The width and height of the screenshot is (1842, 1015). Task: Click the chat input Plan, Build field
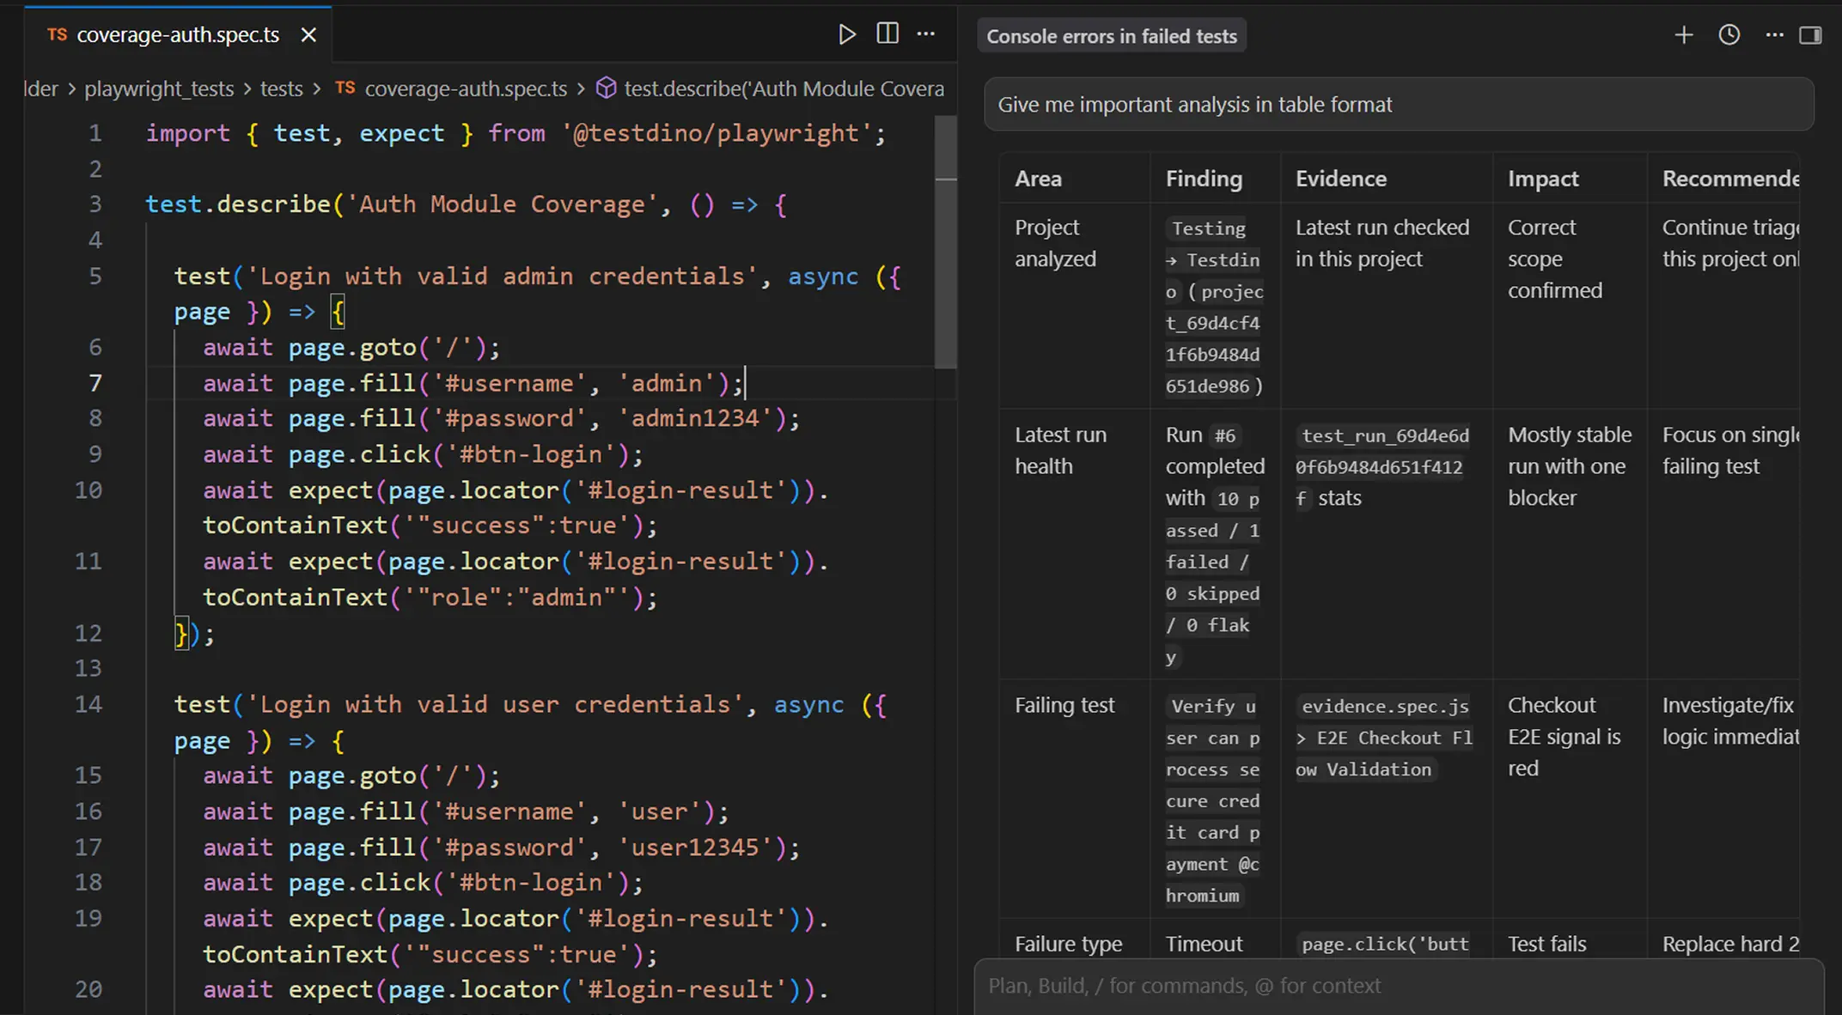click(1399, 986)
